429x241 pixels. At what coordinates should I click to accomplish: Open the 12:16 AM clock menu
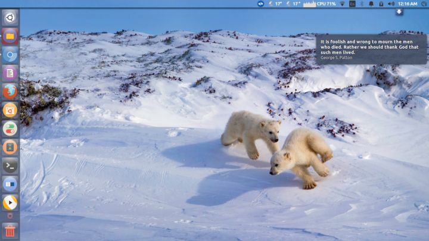(x=408, y=4)
